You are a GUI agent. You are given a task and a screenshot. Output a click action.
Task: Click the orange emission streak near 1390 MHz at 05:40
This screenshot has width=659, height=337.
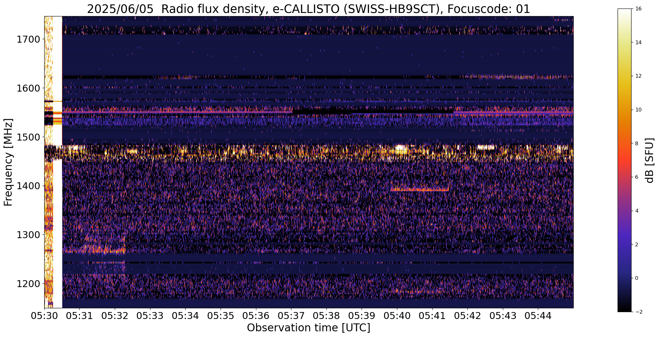click(420, 190)
